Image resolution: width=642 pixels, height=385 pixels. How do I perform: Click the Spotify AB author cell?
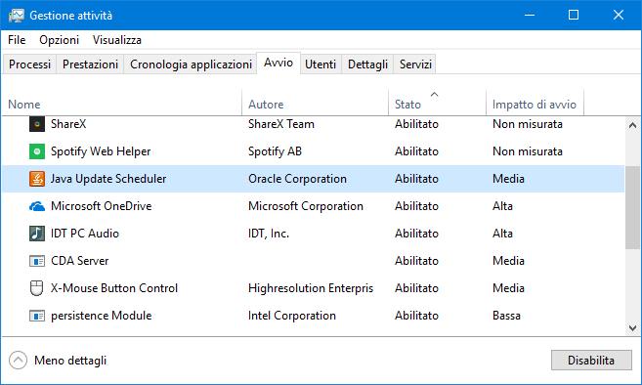pos(275,151)
